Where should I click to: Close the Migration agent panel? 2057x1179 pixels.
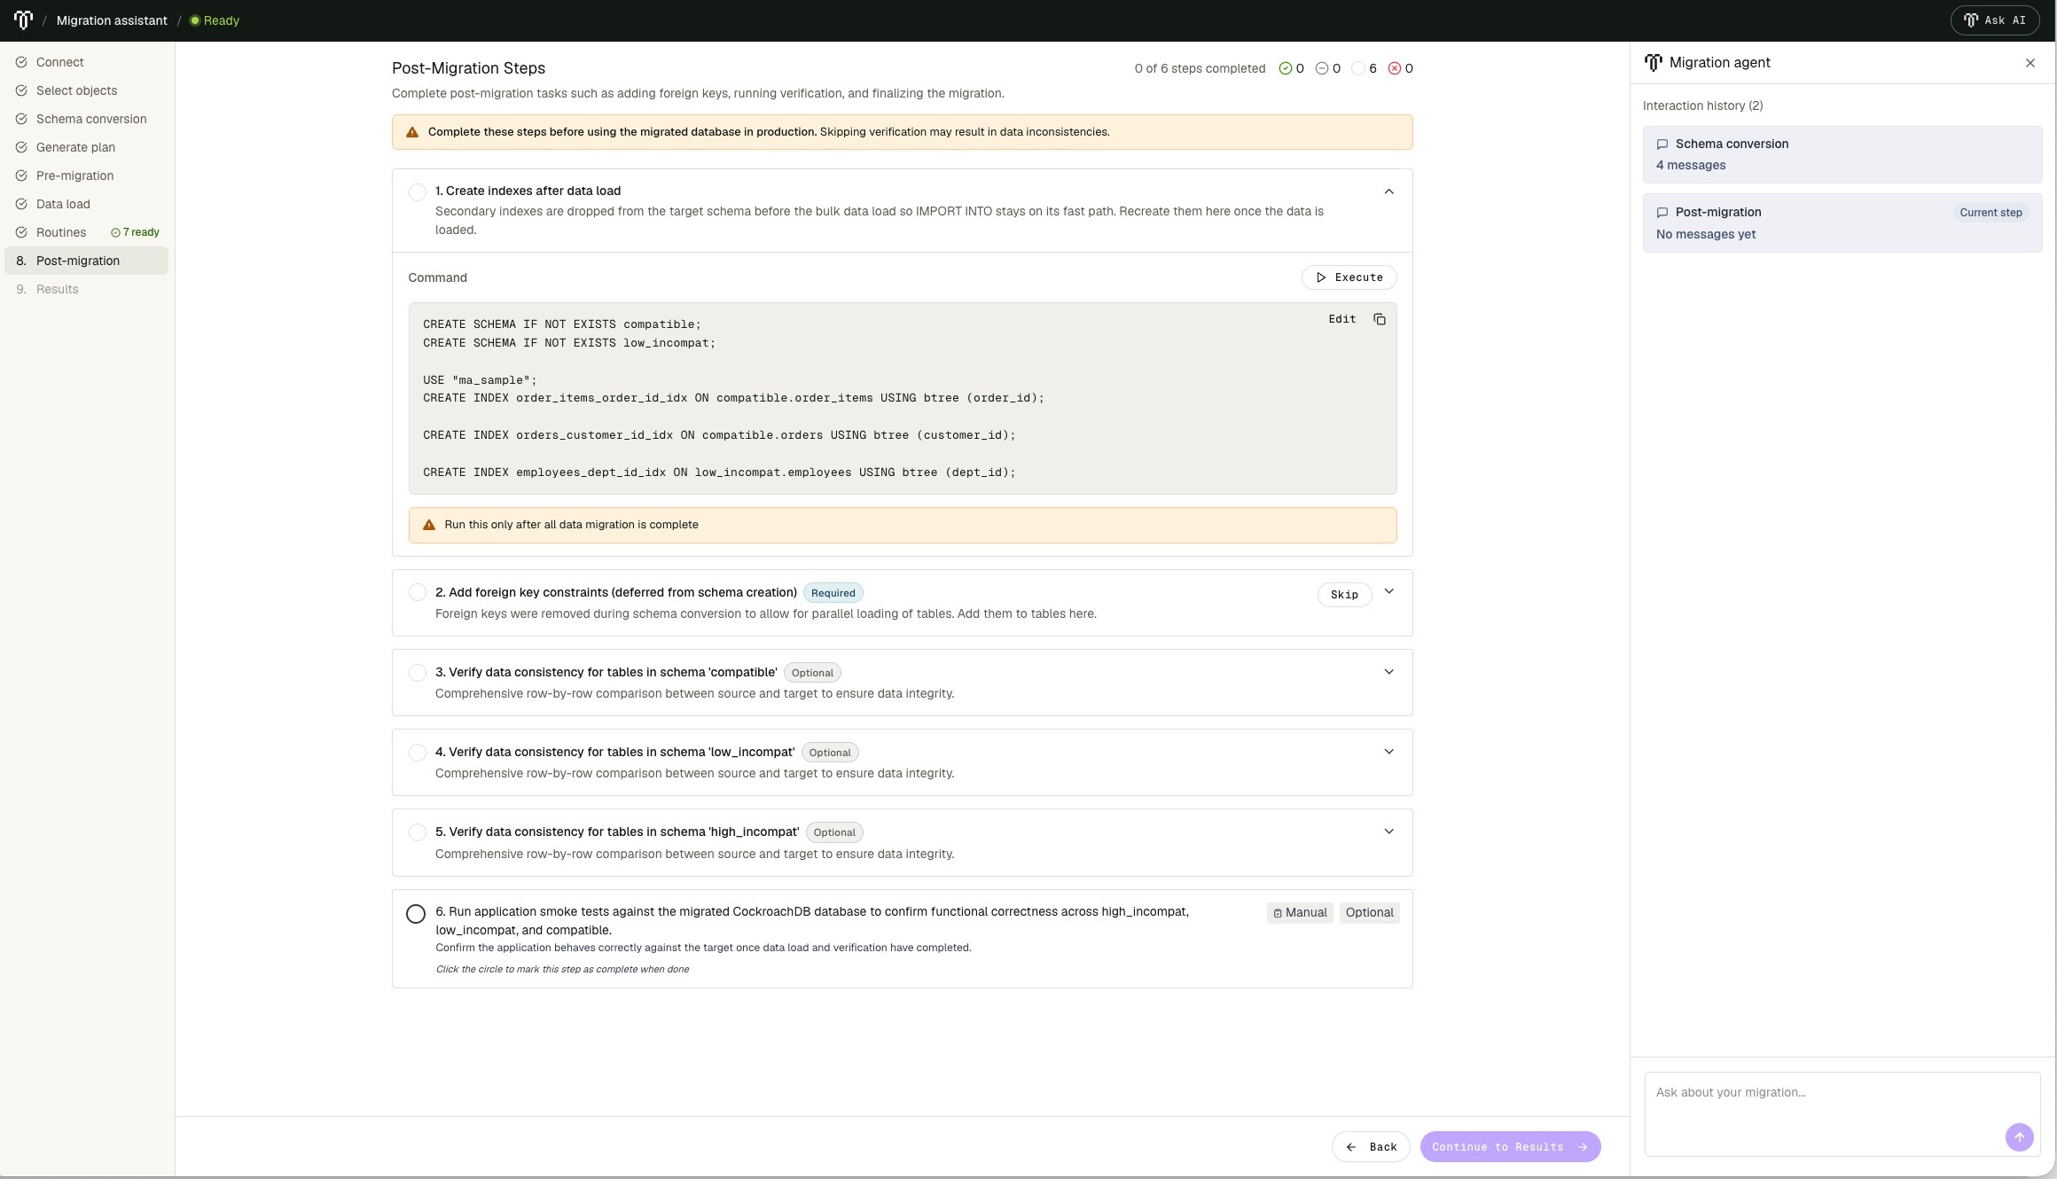2030,63
